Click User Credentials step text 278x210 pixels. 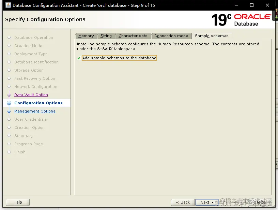[31, 119]
